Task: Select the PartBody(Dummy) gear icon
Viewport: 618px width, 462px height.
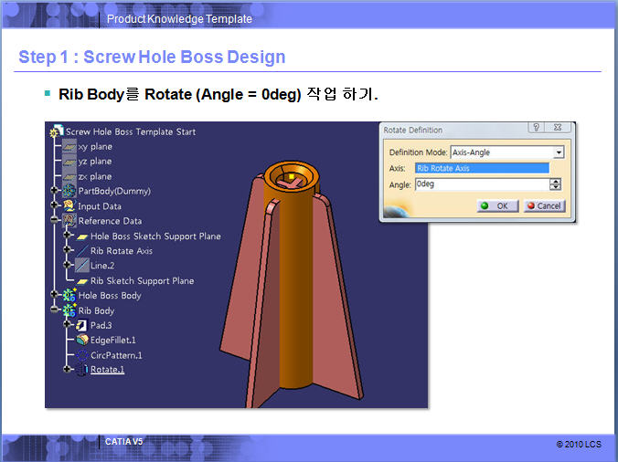Action: tap(69, 192)
